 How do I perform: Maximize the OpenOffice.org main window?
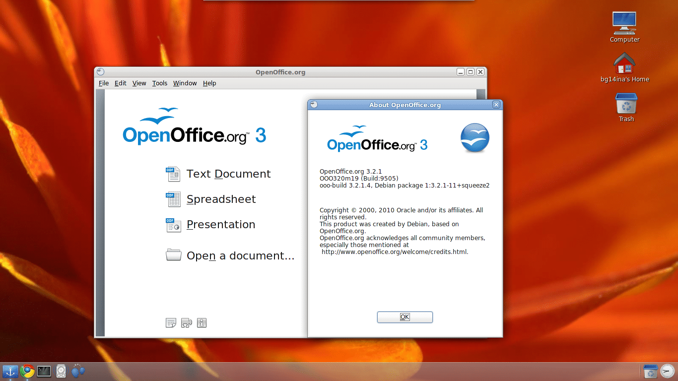(x=471, y=72)
